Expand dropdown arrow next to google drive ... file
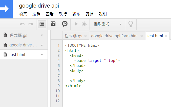171x107 pixels. 42,45
